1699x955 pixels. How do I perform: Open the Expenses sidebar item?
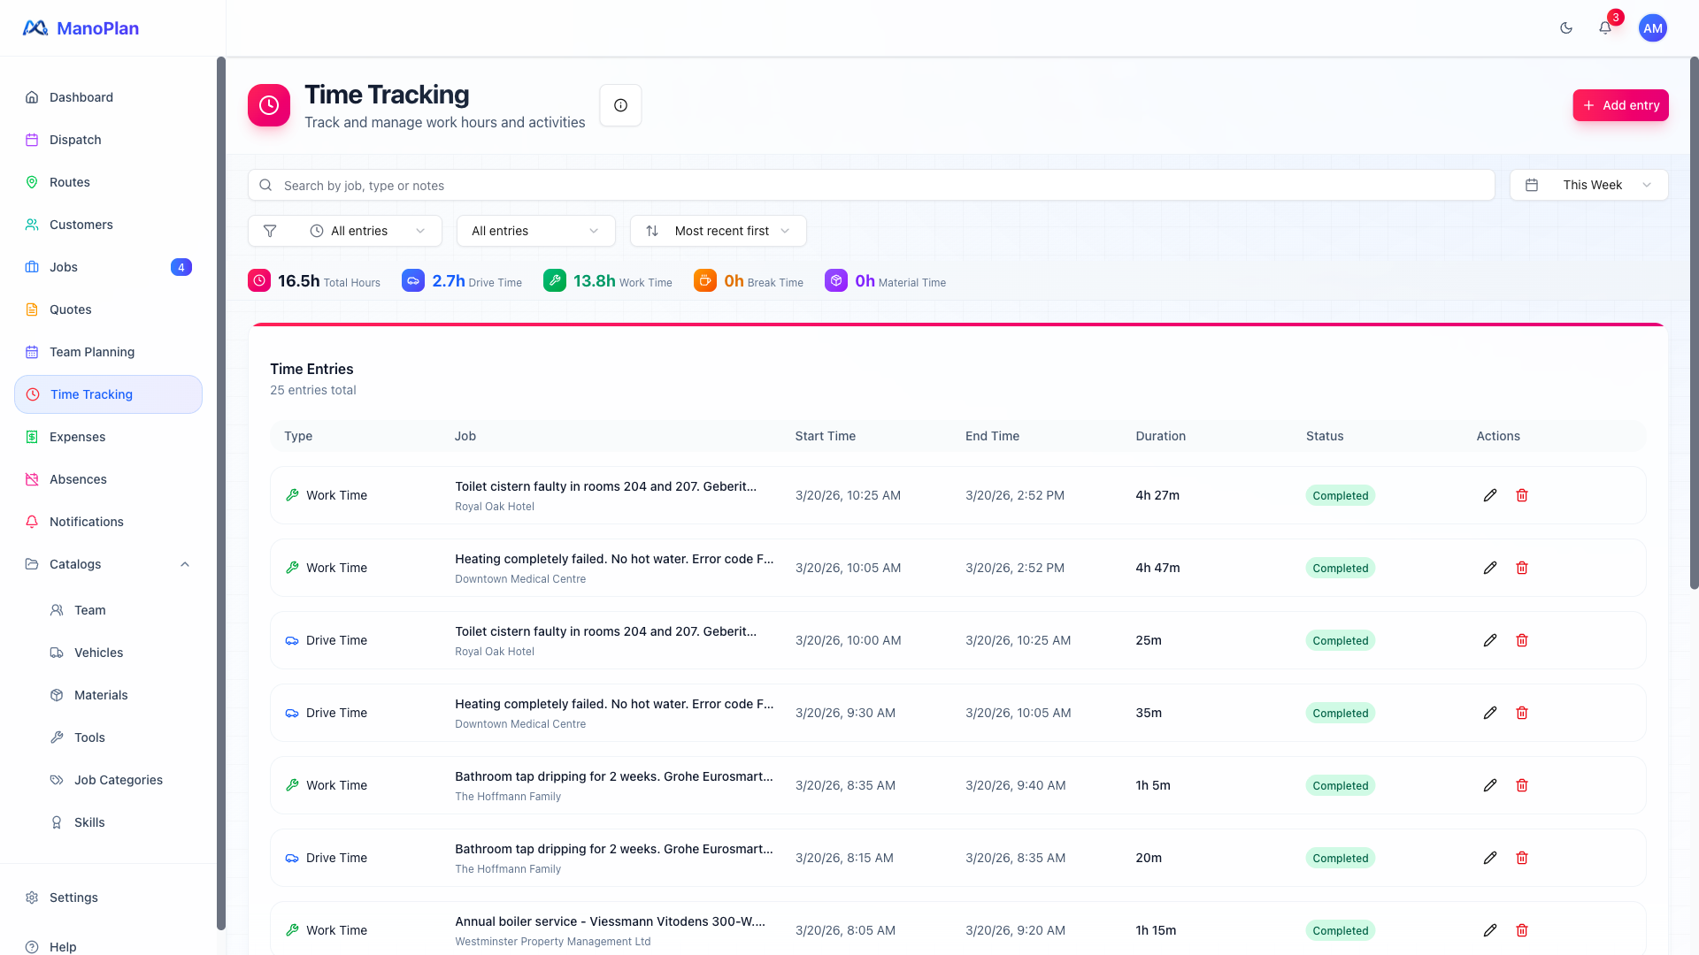[77, 437]
